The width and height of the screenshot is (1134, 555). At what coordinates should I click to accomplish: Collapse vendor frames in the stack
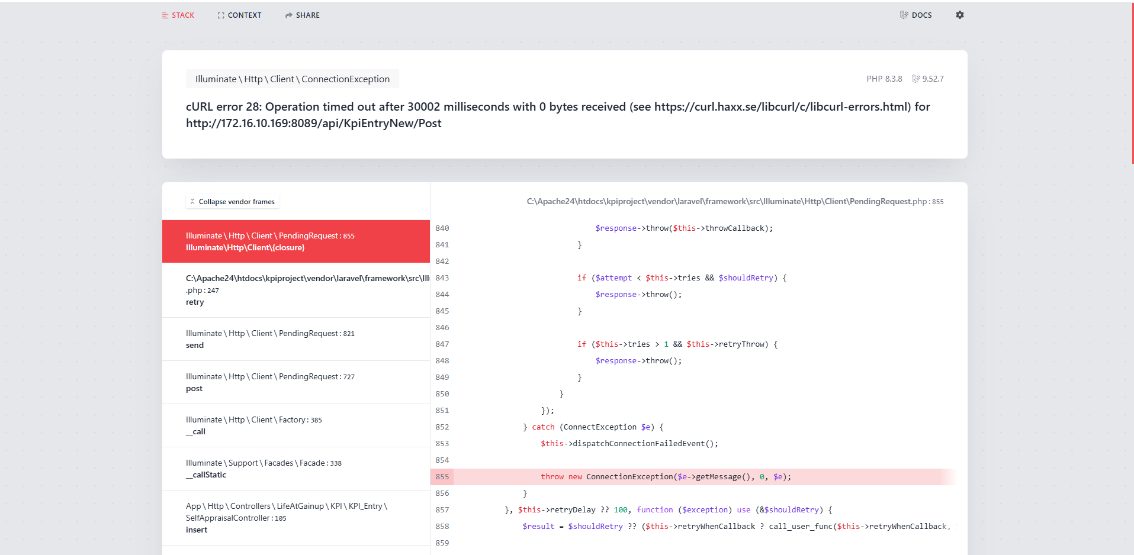coord(232,202)
